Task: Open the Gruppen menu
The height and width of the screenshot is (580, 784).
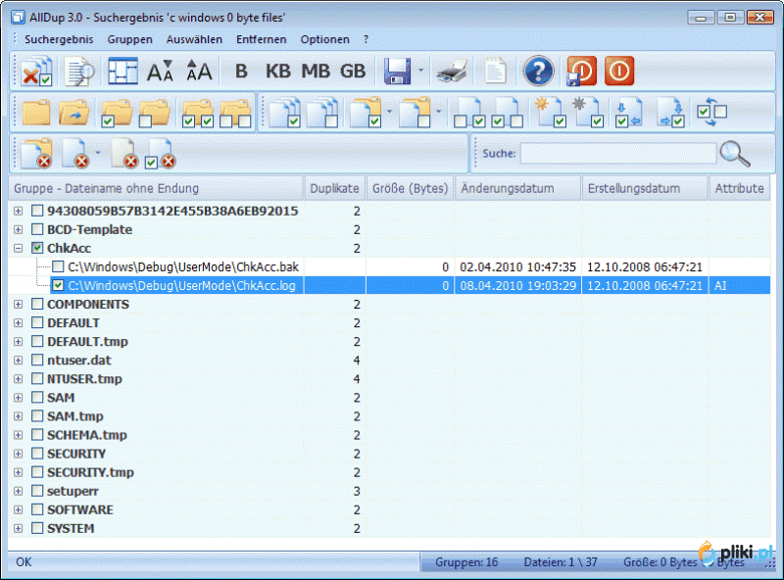Action: (129, 39)
